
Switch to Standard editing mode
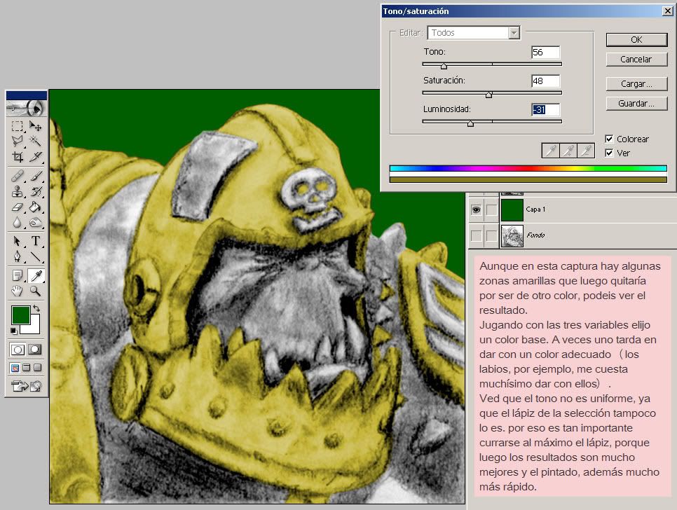click(18, 349)
